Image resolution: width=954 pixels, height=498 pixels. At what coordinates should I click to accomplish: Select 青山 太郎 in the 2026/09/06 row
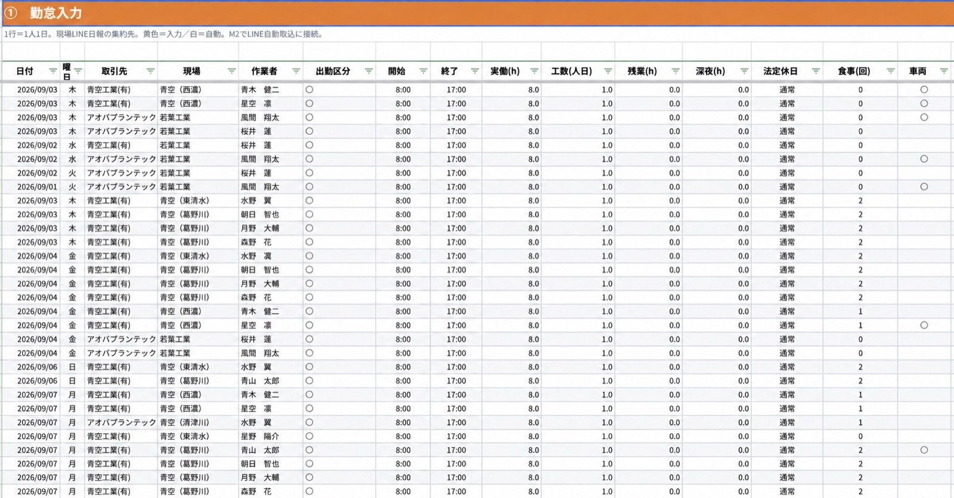260,381
